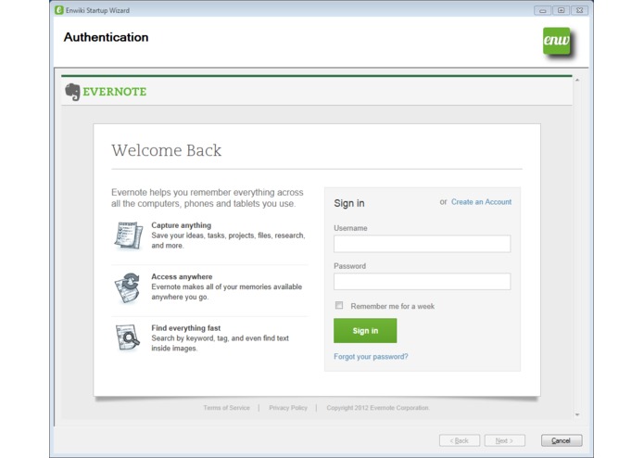Click the Authentication page title
The width and height of the screenshot is (644, 458).
click(106, 37)
